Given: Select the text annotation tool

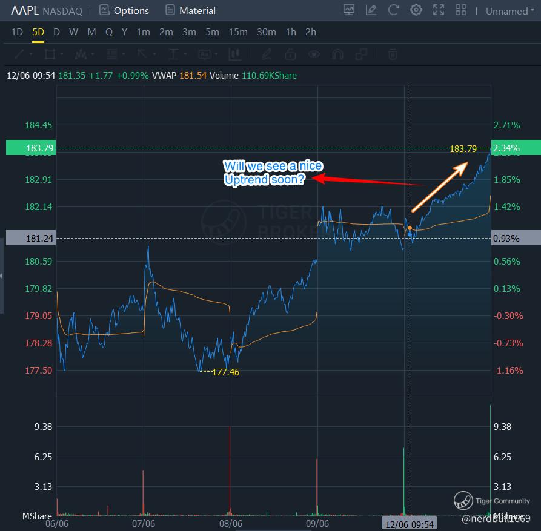Looking at the screenshot, I should [x=204, y=54].
